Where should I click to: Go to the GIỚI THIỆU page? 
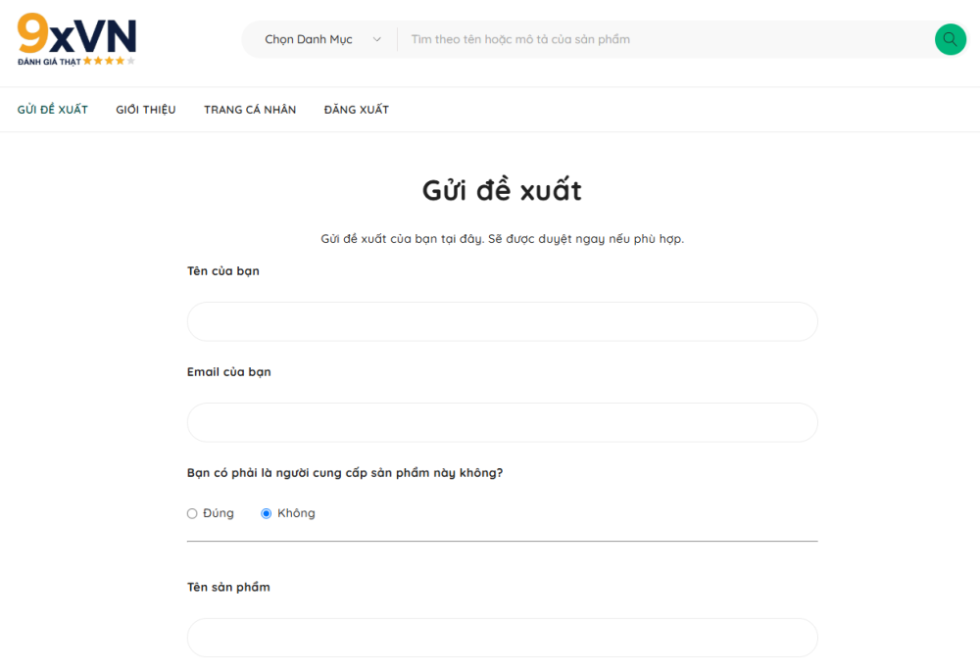pos(146,110)
